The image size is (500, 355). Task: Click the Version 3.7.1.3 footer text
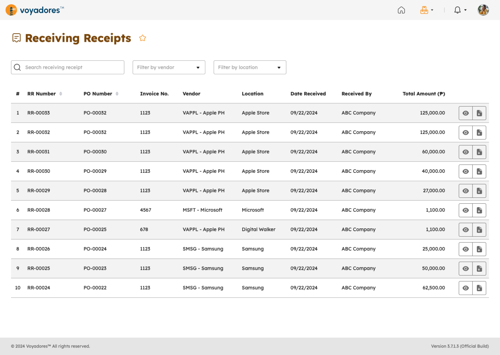(460, 346)
